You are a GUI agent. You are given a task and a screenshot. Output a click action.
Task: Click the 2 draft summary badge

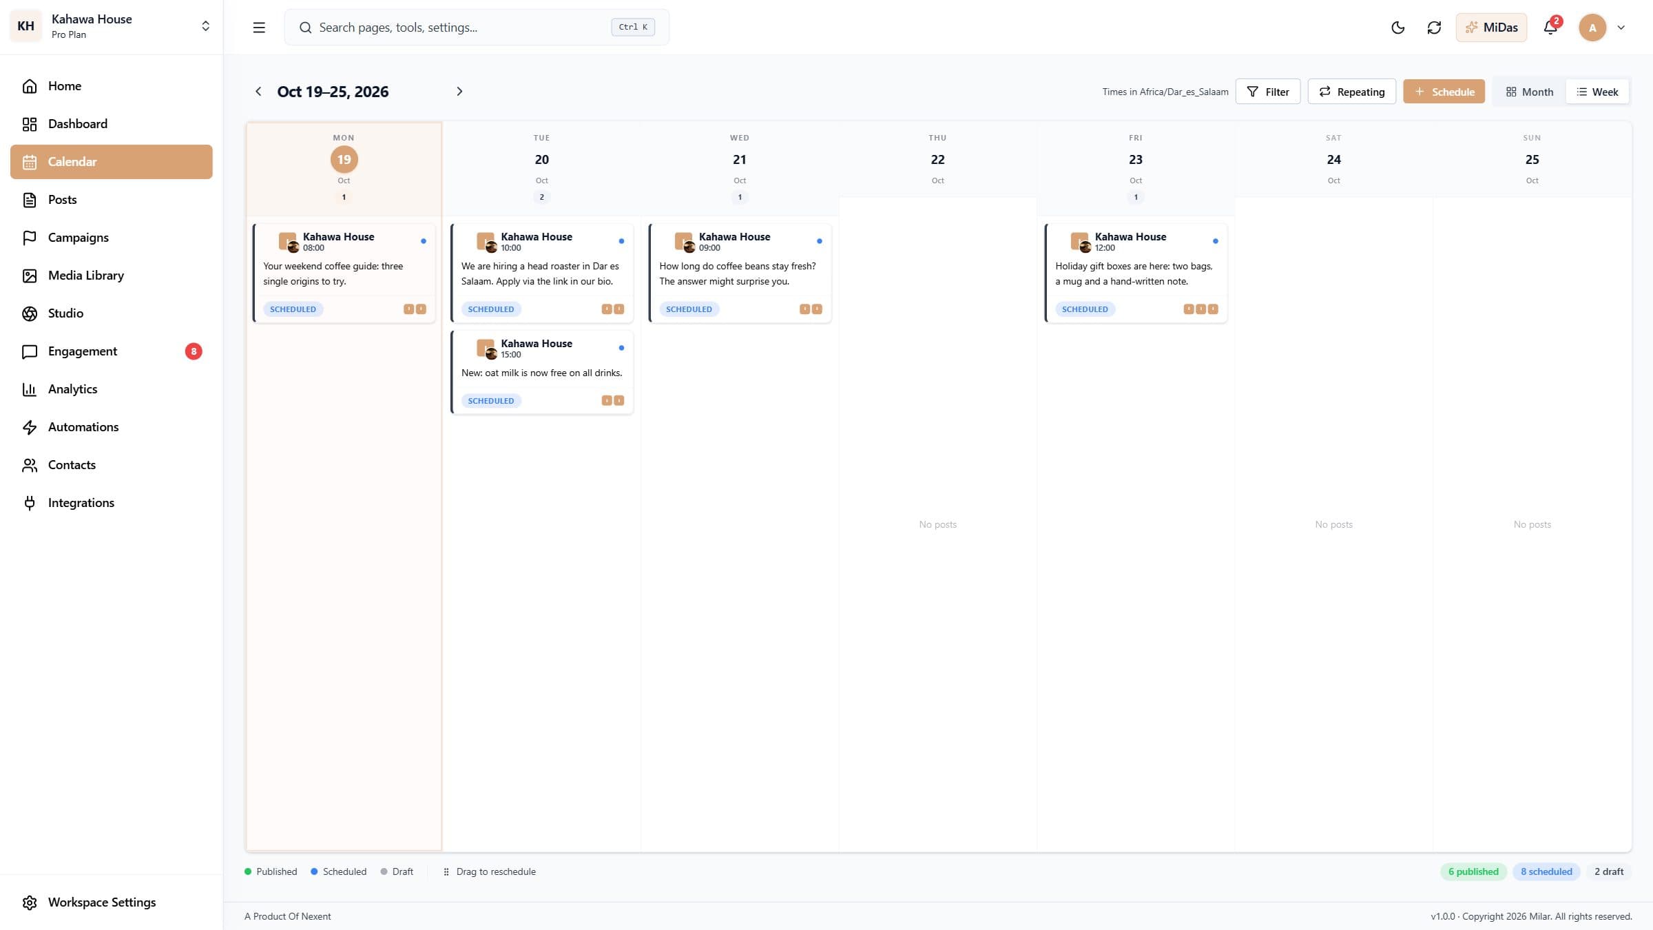[x=1609, y=871]
